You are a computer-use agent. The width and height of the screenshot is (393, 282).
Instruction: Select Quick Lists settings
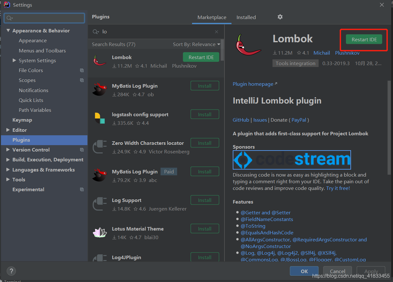[x=31, y=100]
